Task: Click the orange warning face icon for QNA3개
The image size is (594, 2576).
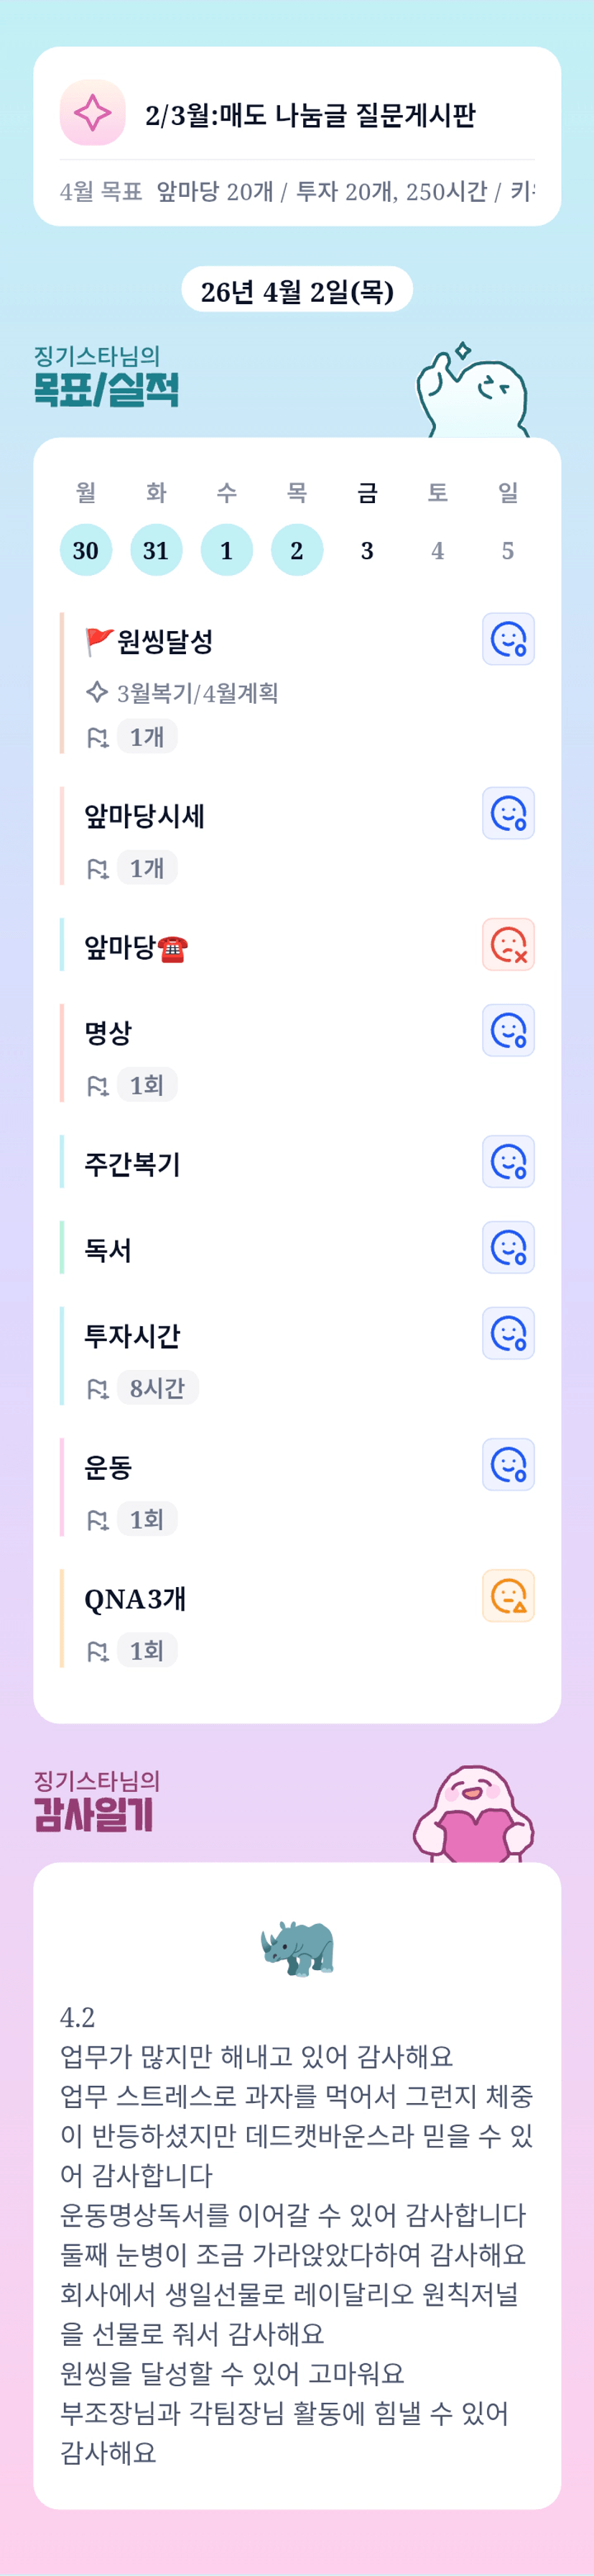Action: [508, 1595]
